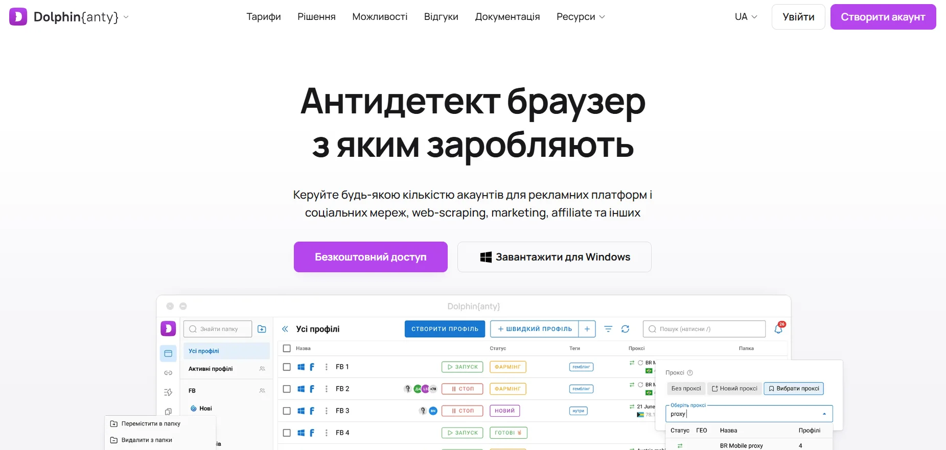Click the refresh profiles icon
946x450 pixels.
tap(625, 329)
